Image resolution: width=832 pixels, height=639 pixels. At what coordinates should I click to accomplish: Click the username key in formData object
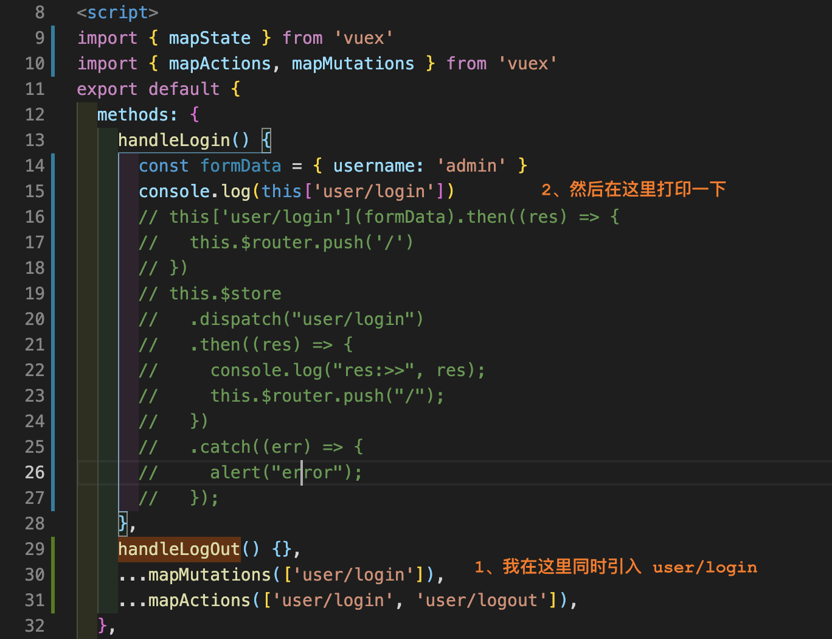pyautogui.click(x=373, y=166)
